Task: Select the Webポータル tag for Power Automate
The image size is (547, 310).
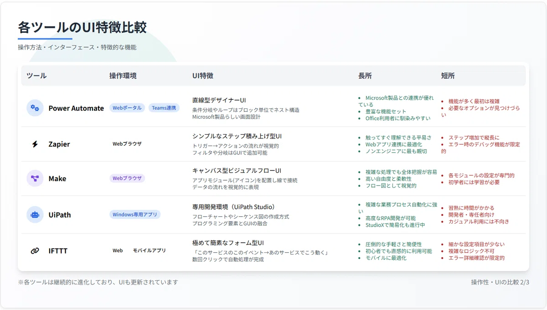Action: pos(127,108)
